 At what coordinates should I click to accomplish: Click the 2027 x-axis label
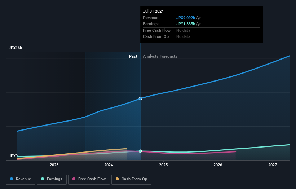click(x=273, y=165)
